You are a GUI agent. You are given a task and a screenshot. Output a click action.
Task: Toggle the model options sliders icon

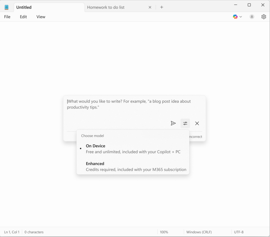pos(185,123)
